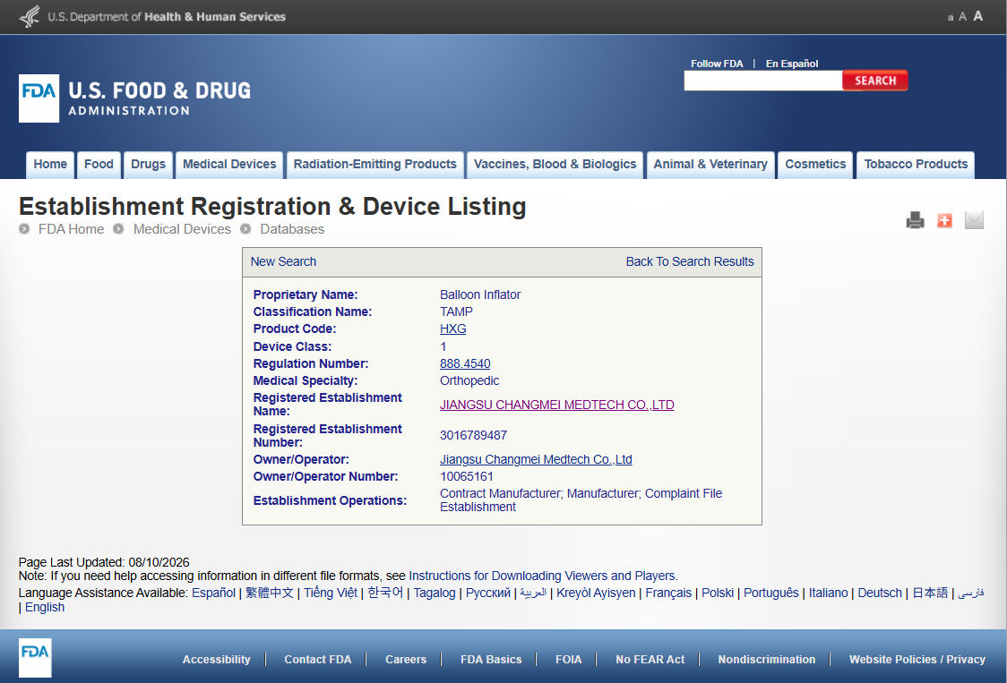This screenshot has height=683, width=1007.
Task: Select English language link
Action: pos(45,607)
